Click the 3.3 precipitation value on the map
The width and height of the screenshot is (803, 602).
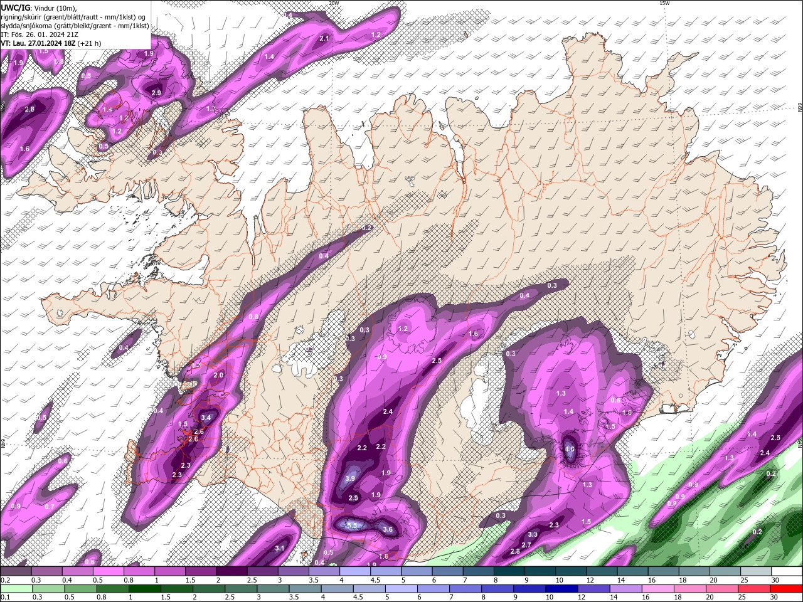[533, 535]
